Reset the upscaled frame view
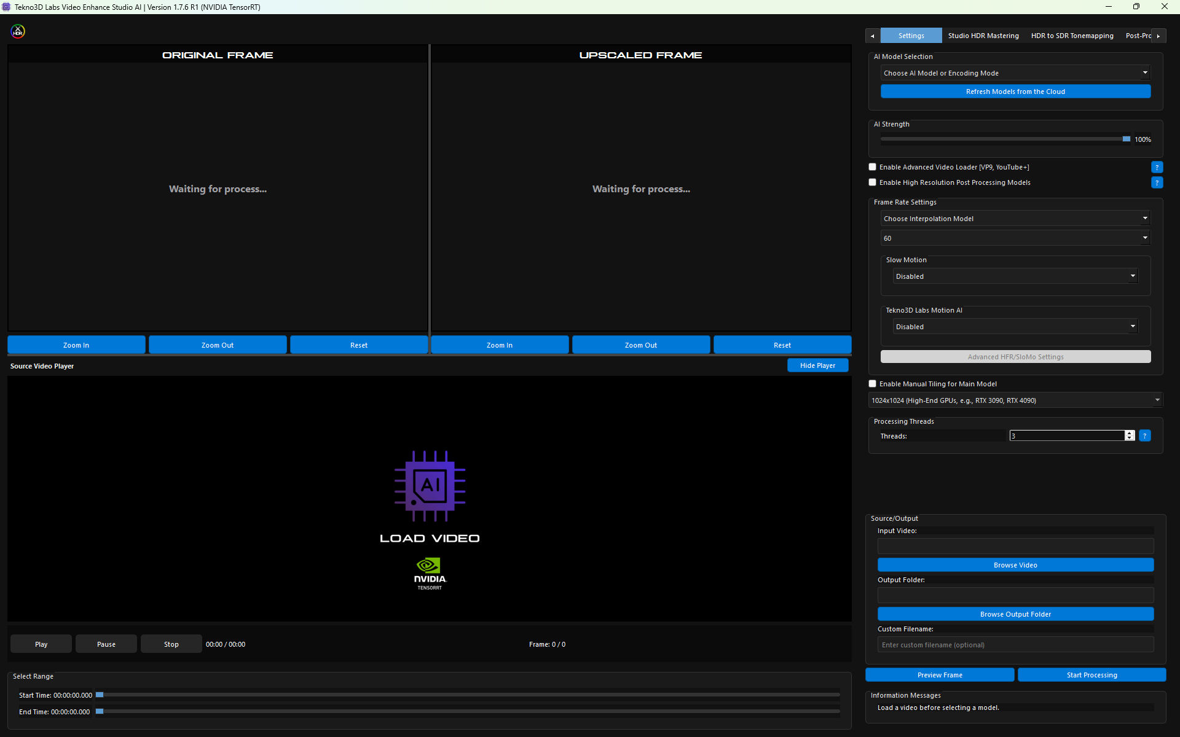Viewport: 1180px width, 737px height. tap(782, 345)
